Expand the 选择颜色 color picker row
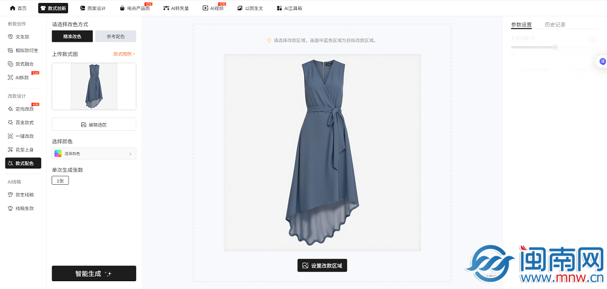This screenshot has width=607, height=289. pos(94,154)
